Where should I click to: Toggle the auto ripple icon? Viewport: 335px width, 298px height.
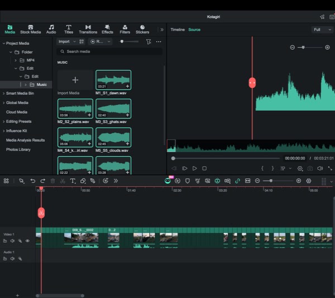(218, 181)
